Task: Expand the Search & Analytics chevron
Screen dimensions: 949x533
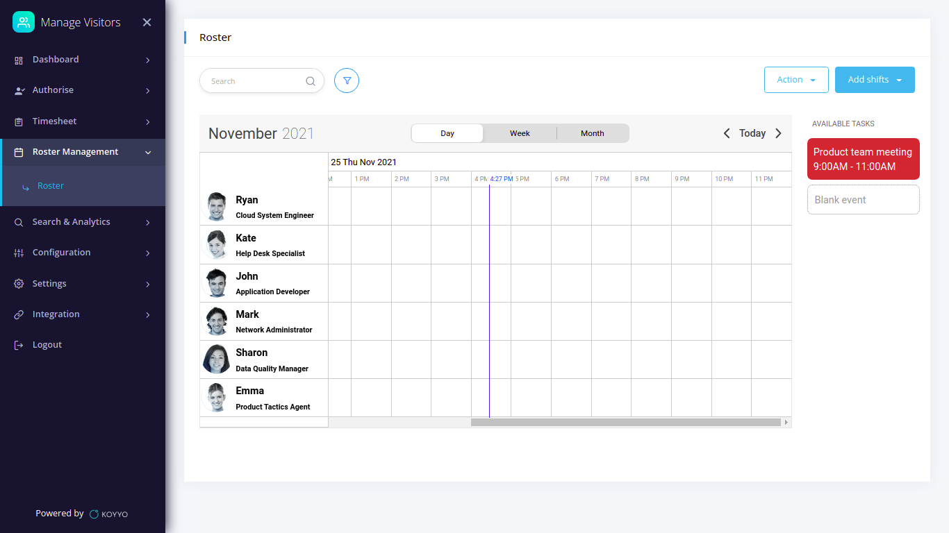Action: click(x=148, y=223)
